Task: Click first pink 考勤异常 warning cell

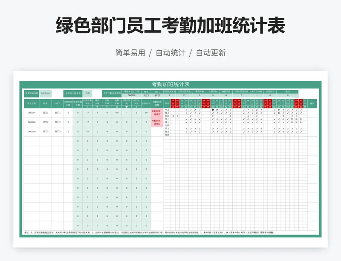Action: coord(156,113)
